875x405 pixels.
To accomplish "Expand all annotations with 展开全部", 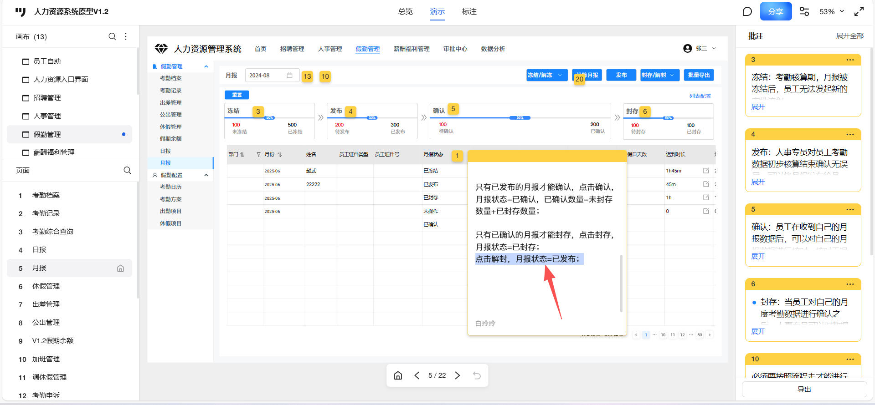I will pyautogui.click(x=849, y=36).
